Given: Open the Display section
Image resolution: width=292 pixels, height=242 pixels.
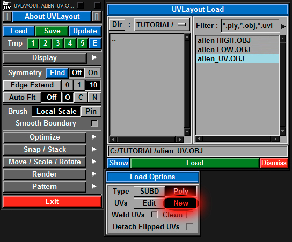Looking at the screenshot, I should point(45,58).
